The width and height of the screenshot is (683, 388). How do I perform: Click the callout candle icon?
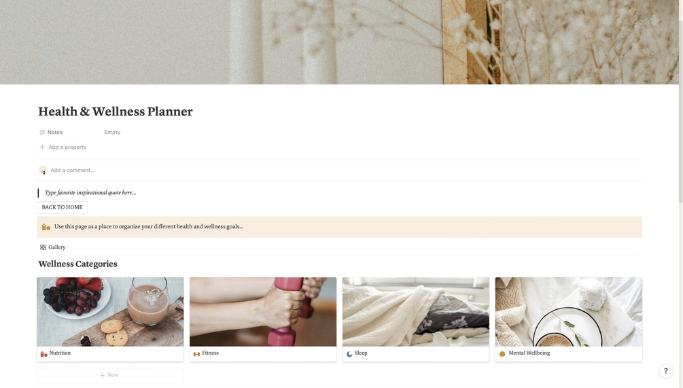coord(46,227)
